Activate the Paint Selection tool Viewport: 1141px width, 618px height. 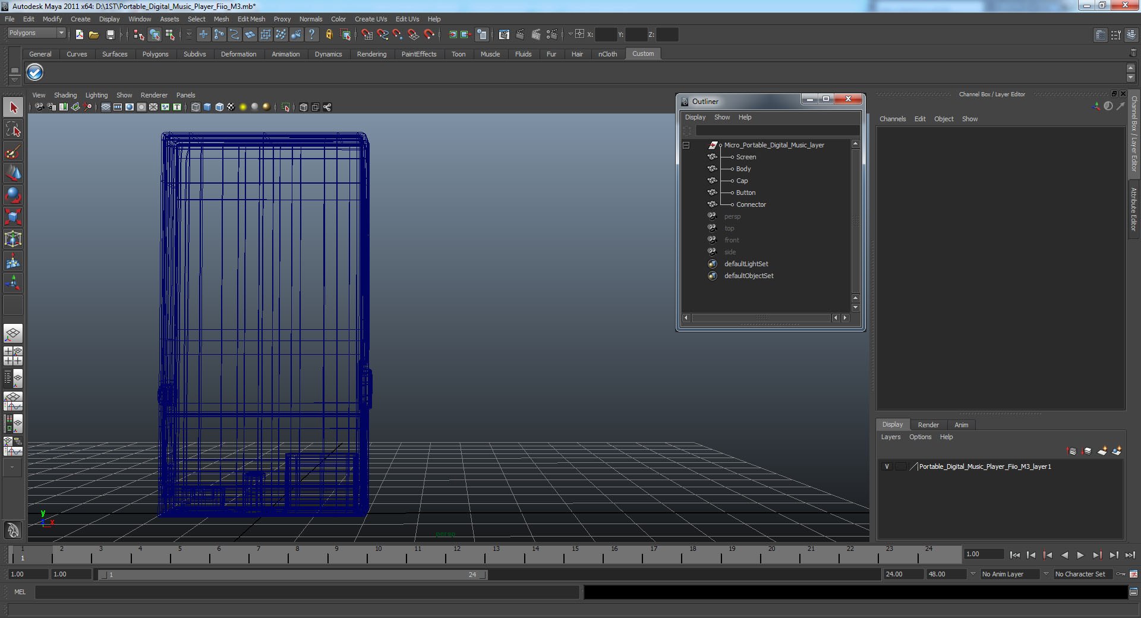tap(13, 152)
